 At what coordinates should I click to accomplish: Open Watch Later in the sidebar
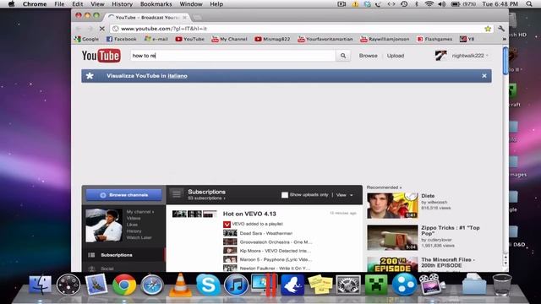coord(139,237)
